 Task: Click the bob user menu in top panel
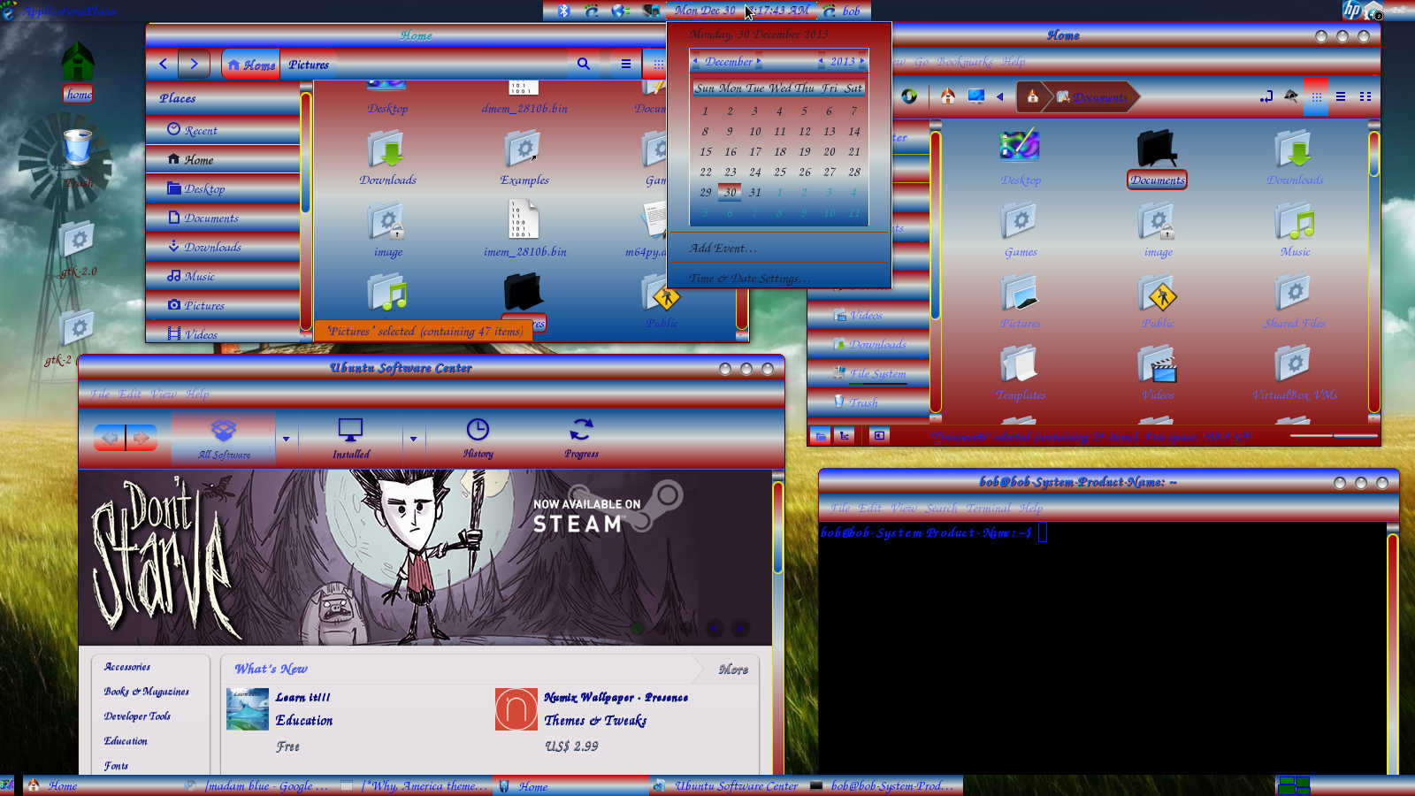[x=843, y=11]
